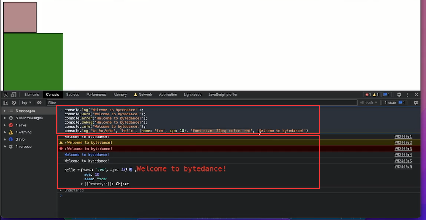
Task: Open the All levels log filter dropdown
Action: point(369,103)
